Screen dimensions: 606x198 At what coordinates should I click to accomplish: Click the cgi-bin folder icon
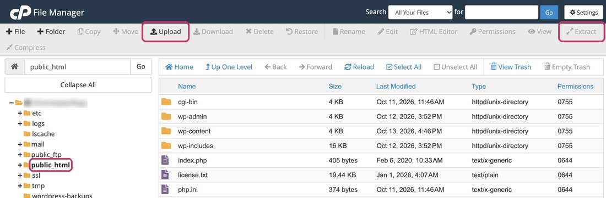pos(166,102)
